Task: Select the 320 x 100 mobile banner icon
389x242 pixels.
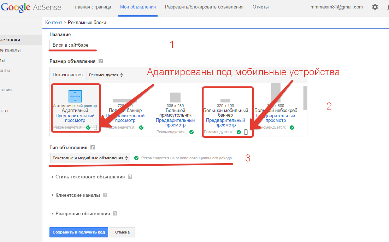Action: pos(225,101)
